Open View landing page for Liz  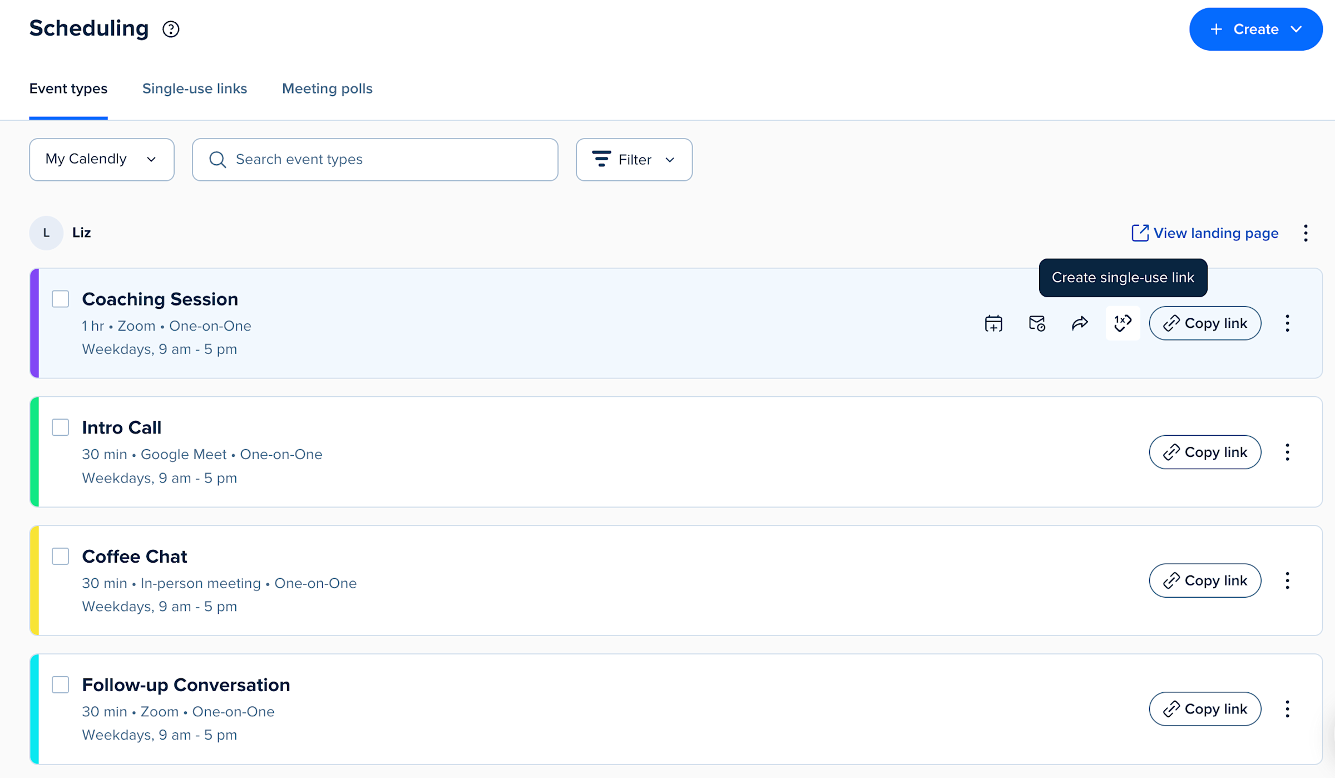pyautogui.click(x=1216, y=233)
